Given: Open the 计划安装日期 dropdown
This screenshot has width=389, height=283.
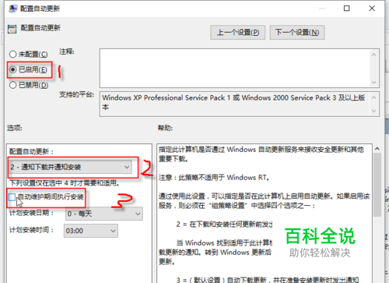Looking at the screenshot, I should (x=104, y=214).
